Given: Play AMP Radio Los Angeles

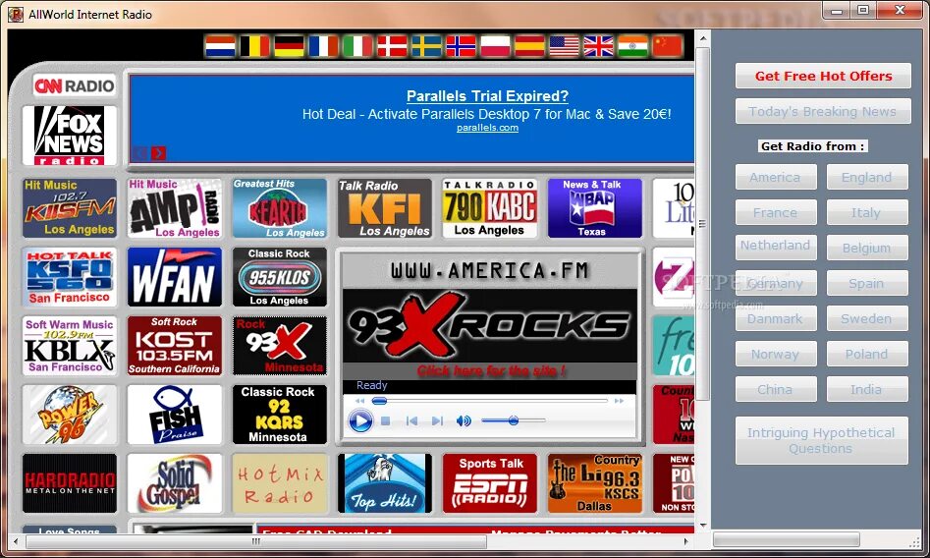Looking at the screenshot, I should pos(175,207).
